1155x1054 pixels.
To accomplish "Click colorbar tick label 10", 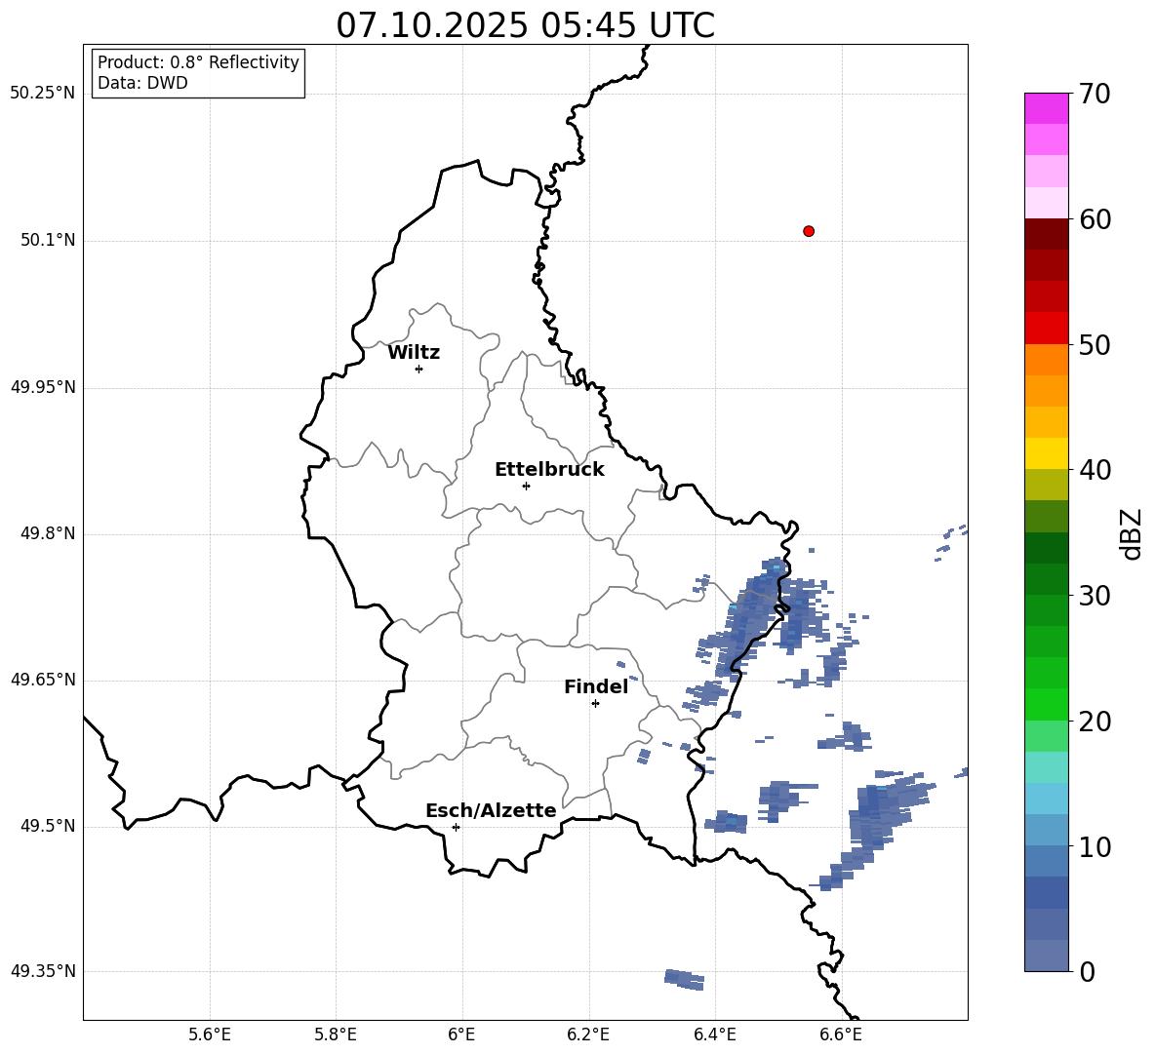I will tap(1095, 847).
